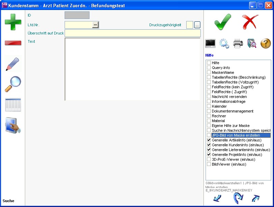Image resolution: width=274 pixels, height=207 pixels.
Task: Click the green plus add record icon
Action: pos(13,22)
